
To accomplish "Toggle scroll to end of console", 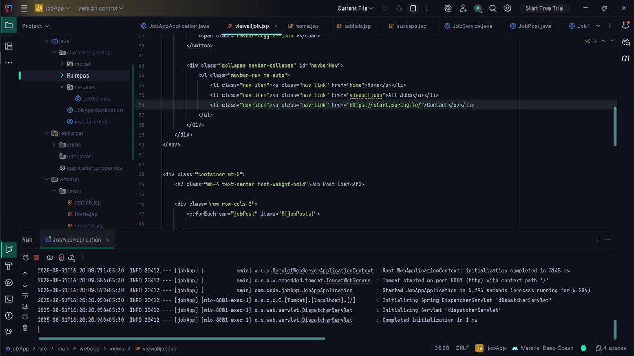I will (x=25, y=306).
